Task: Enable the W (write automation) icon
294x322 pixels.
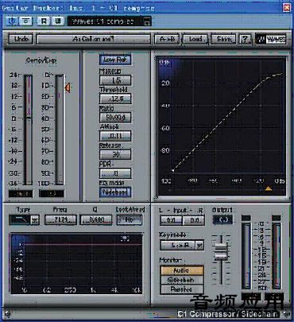Action: [x=58, y=21]
